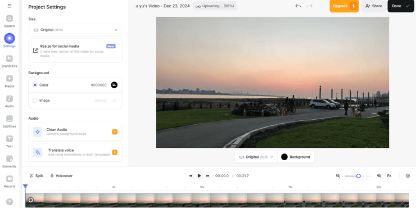
Task: Click the rewind button
Action: [x=191, y=175]
